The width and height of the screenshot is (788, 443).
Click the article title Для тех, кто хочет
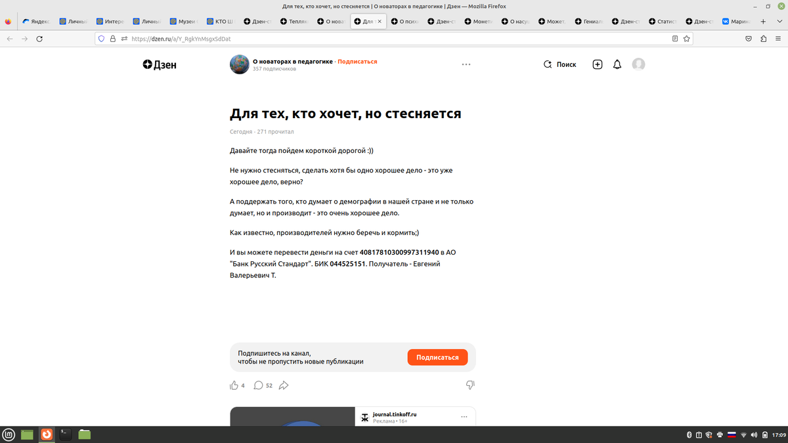tap(345, 114)
